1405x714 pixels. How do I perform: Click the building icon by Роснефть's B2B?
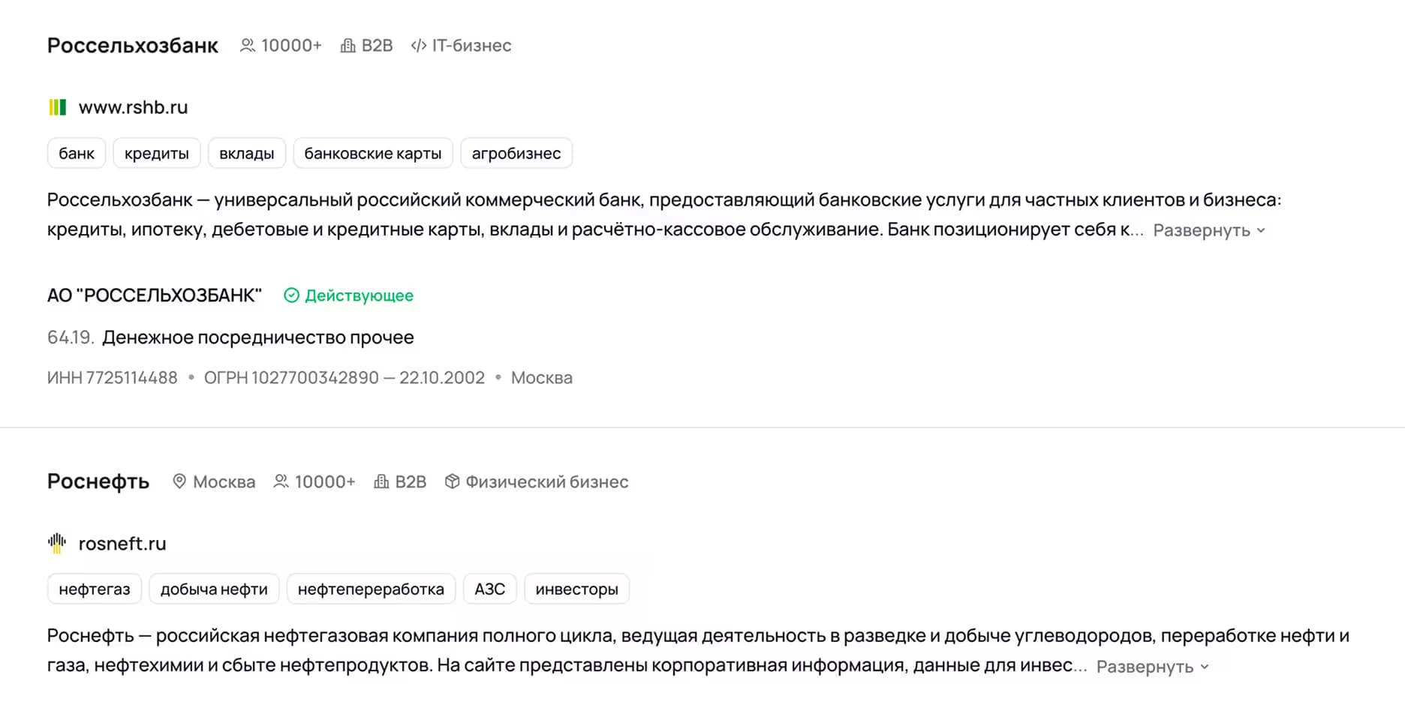pyautogui.click(x=381, y=481)
